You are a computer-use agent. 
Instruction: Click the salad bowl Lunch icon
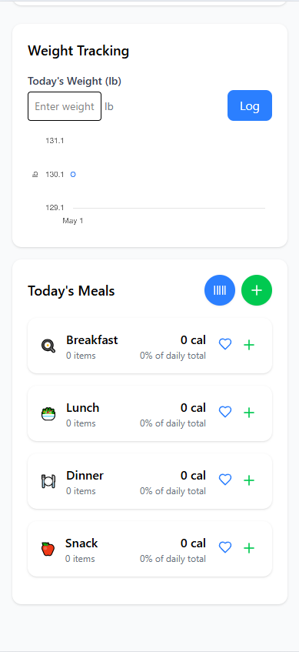(48, 413)
